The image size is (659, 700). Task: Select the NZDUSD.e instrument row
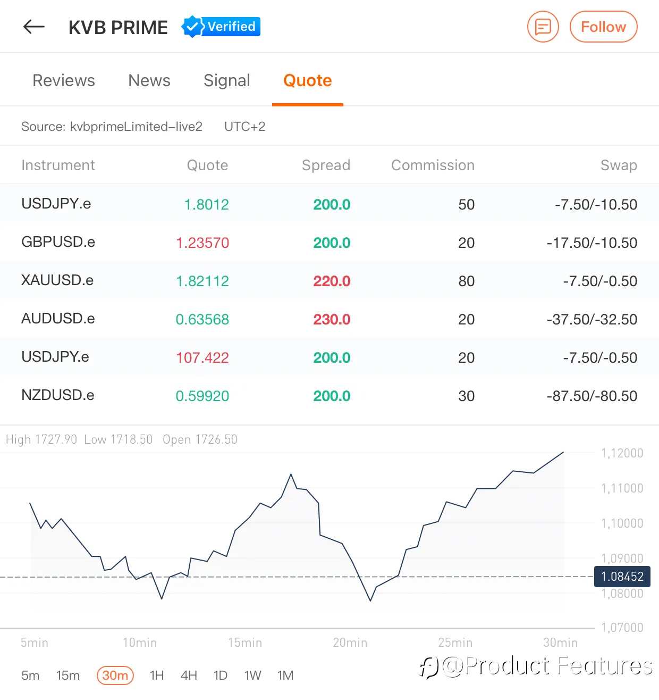[329, 396]
